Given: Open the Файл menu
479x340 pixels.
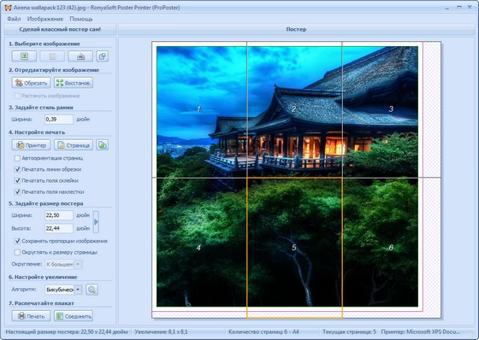Looking at the screenshot, I should click(x=14, y=19).
